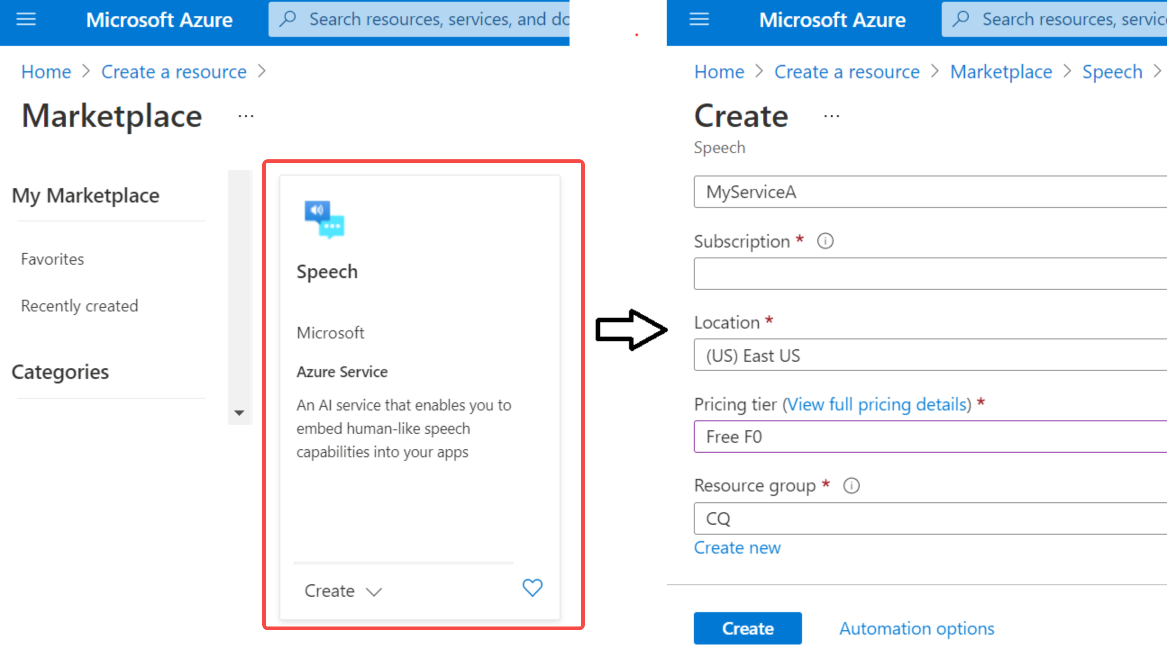Screen dimensions: 1167x649
Task: Open the right portal hamburger menu
Action: (x=699, y=19)
